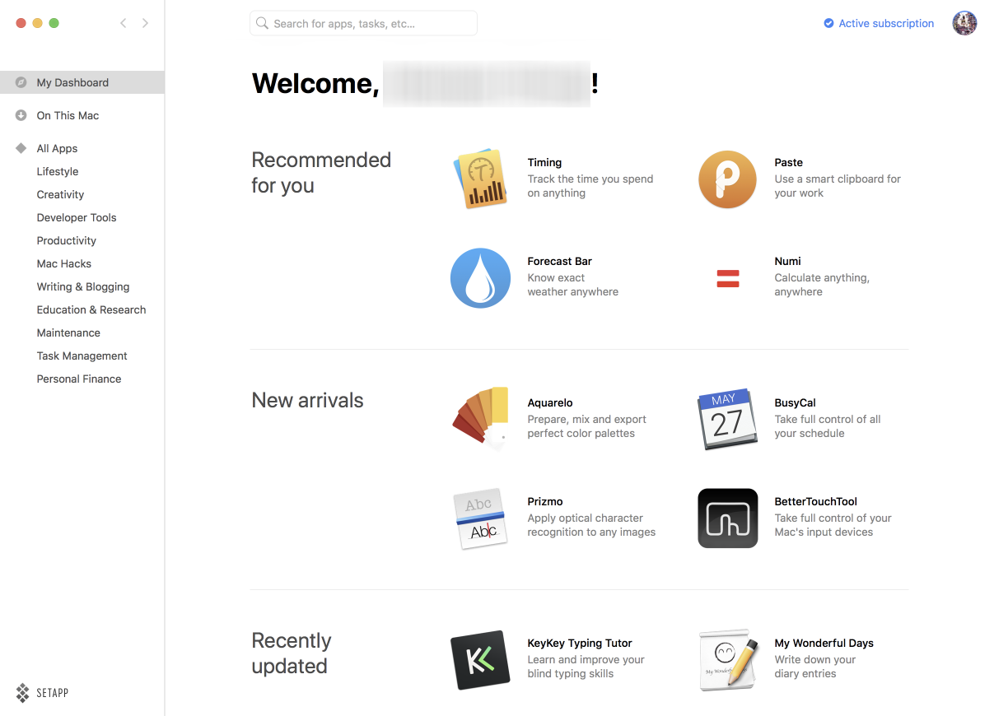Click the BusyCal calendar icon
Screen dimensions: 994x716
coord(727,419)
